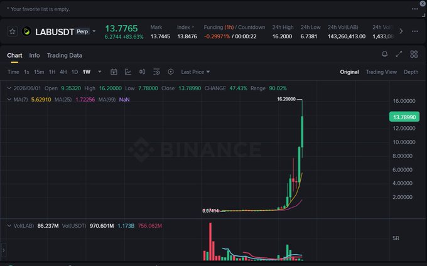Click the 16.20000 high price marker
The height and width of the screenshot is (266, 427).
coord(286,99)
